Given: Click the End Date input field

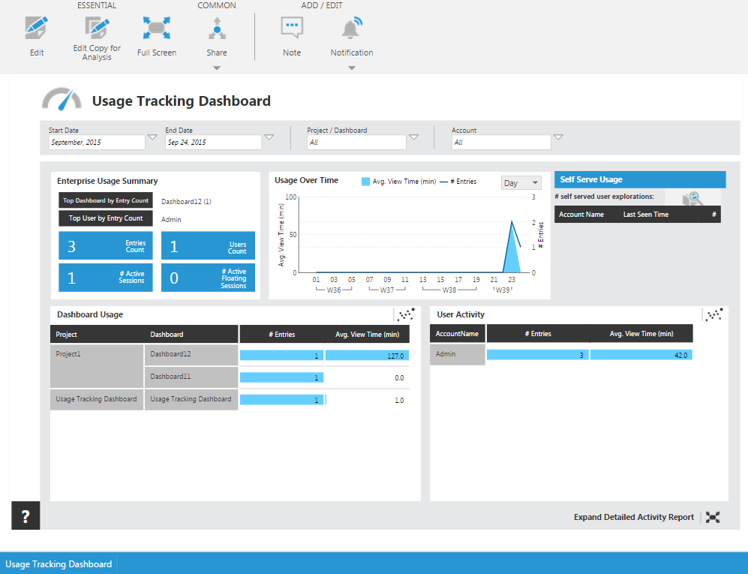Looking at the screenshot, I should [x=213, y=143].
